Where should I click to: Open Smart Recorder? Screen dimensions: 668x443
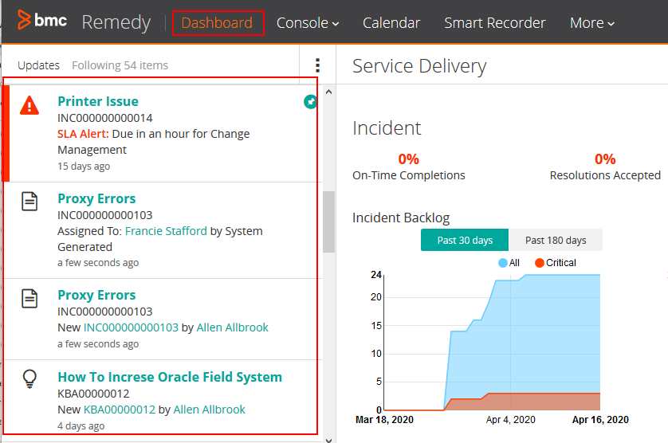click(x=494, y=22)
